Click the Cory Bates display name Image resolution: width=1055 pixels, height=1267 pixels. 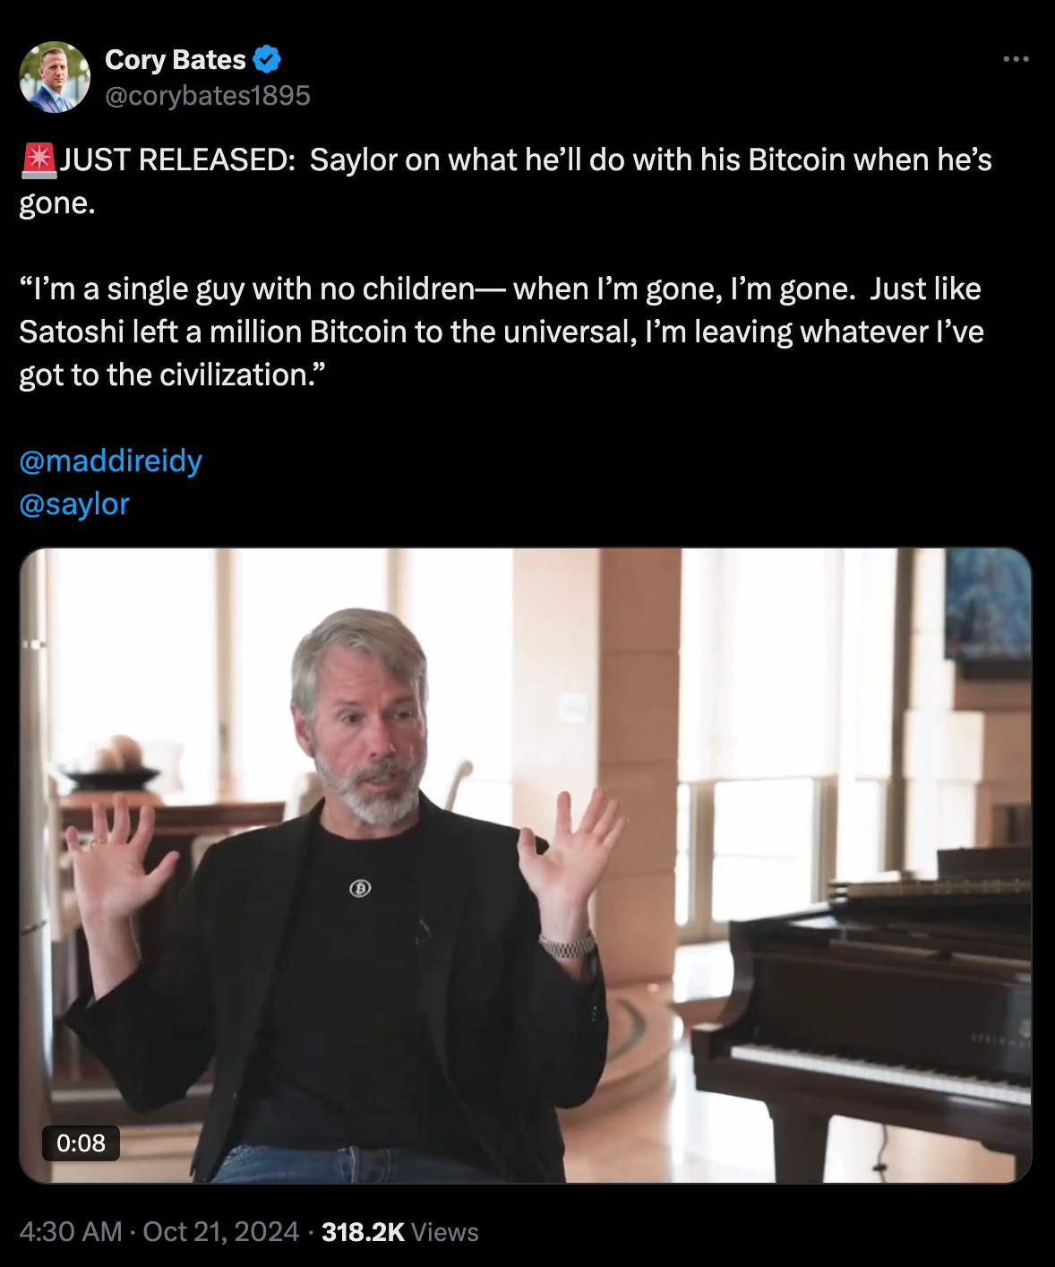pos(176,60)
